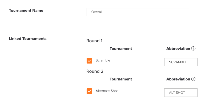Click the Alternate Shot tournament label
Screen dimensions: 216x104
tap(107, 91)
